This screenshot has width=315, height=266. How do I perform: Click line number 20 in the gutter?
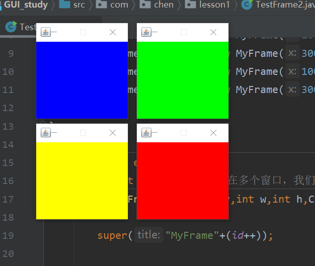(8, 254)
